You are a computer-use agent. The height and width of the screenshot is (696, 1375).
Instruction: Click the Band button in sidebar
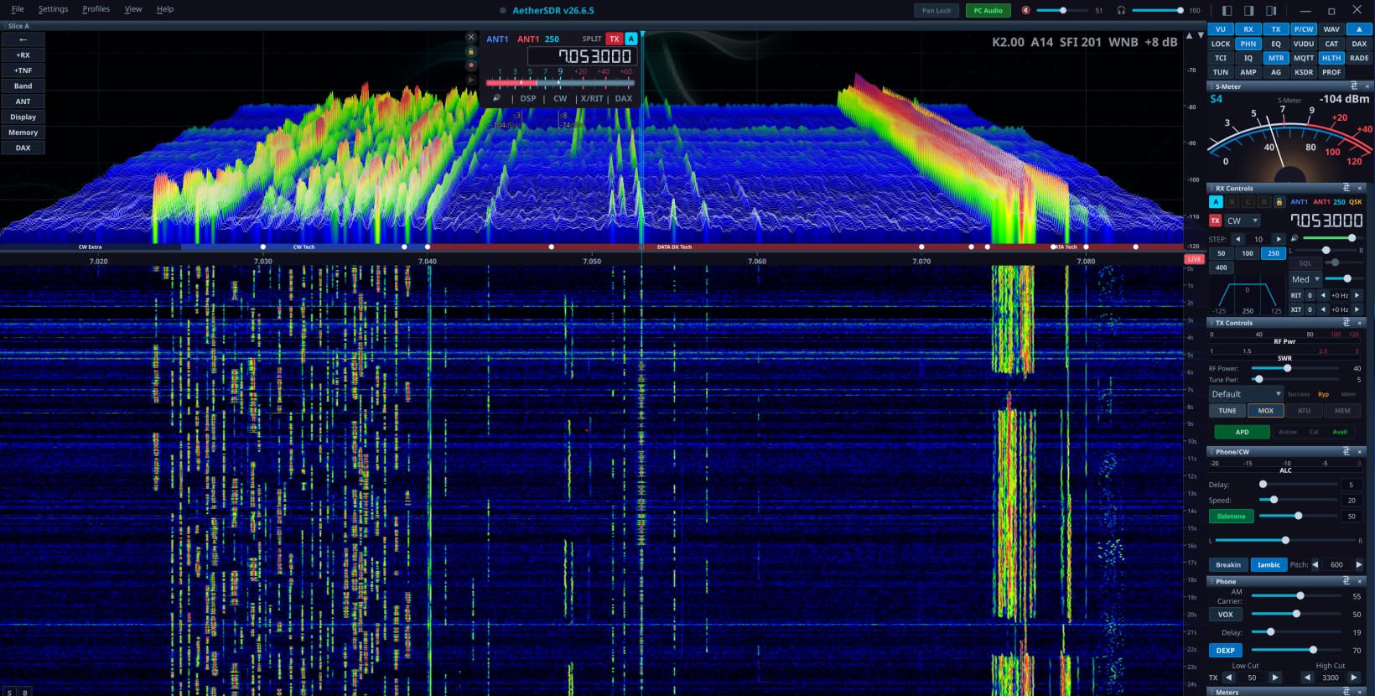[23, 86]
